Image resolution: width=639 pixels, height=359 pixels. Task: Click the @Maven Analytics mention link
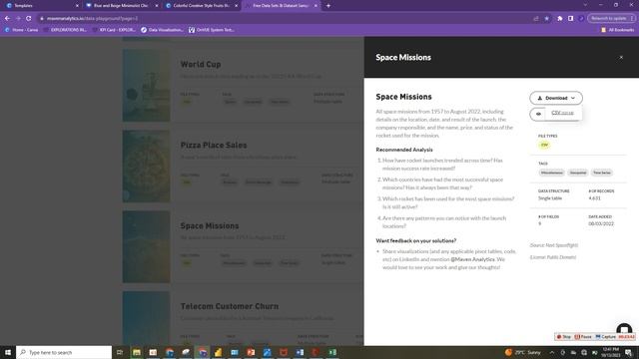(472, 259)
